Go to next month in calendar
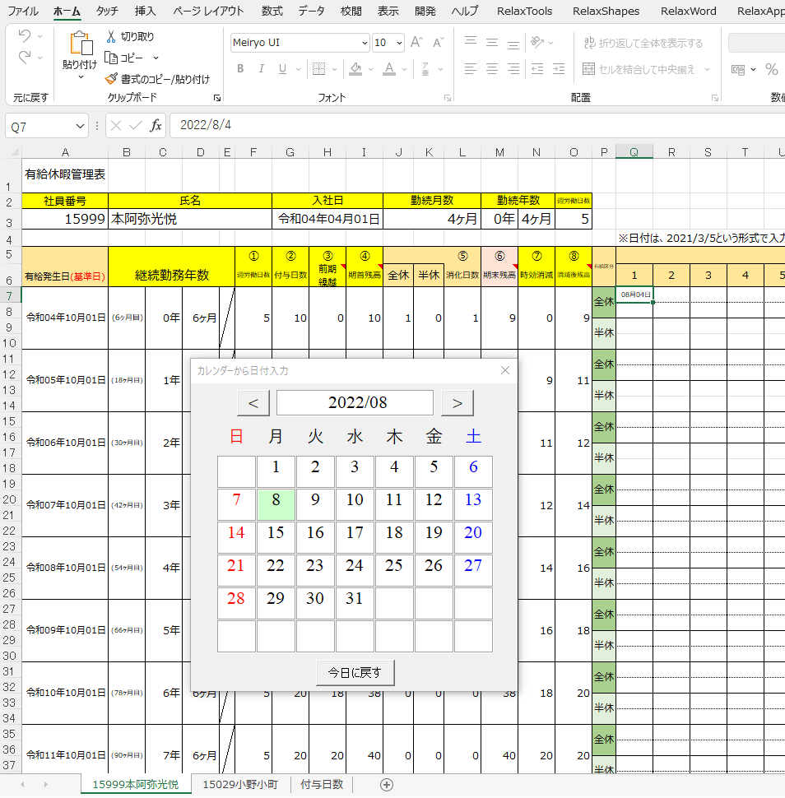This screenshot has width=785, height=798. click(x=458, y=403)
